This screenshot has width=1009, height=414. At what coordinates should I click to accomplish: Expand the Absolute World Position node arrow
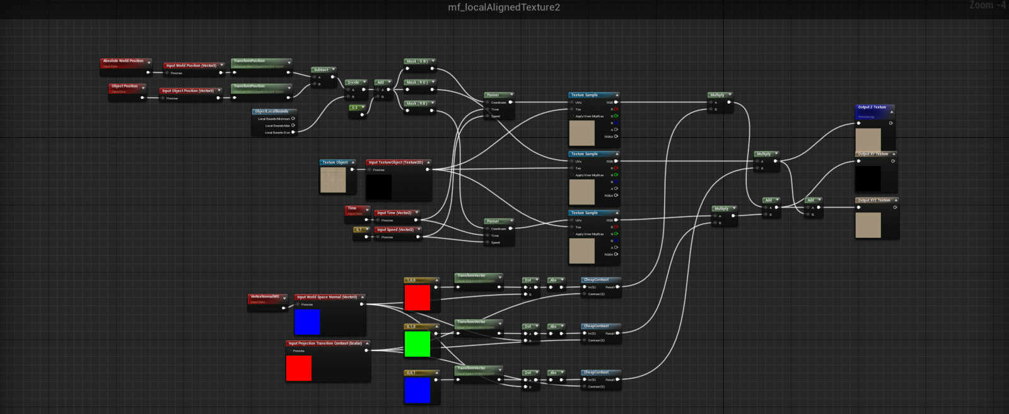pos(149,62)
